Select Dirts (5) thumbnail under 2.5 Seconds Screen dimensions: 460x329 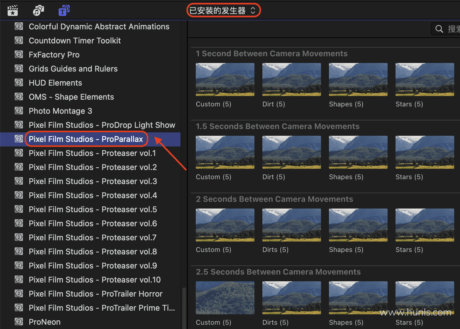pos(292,298)
